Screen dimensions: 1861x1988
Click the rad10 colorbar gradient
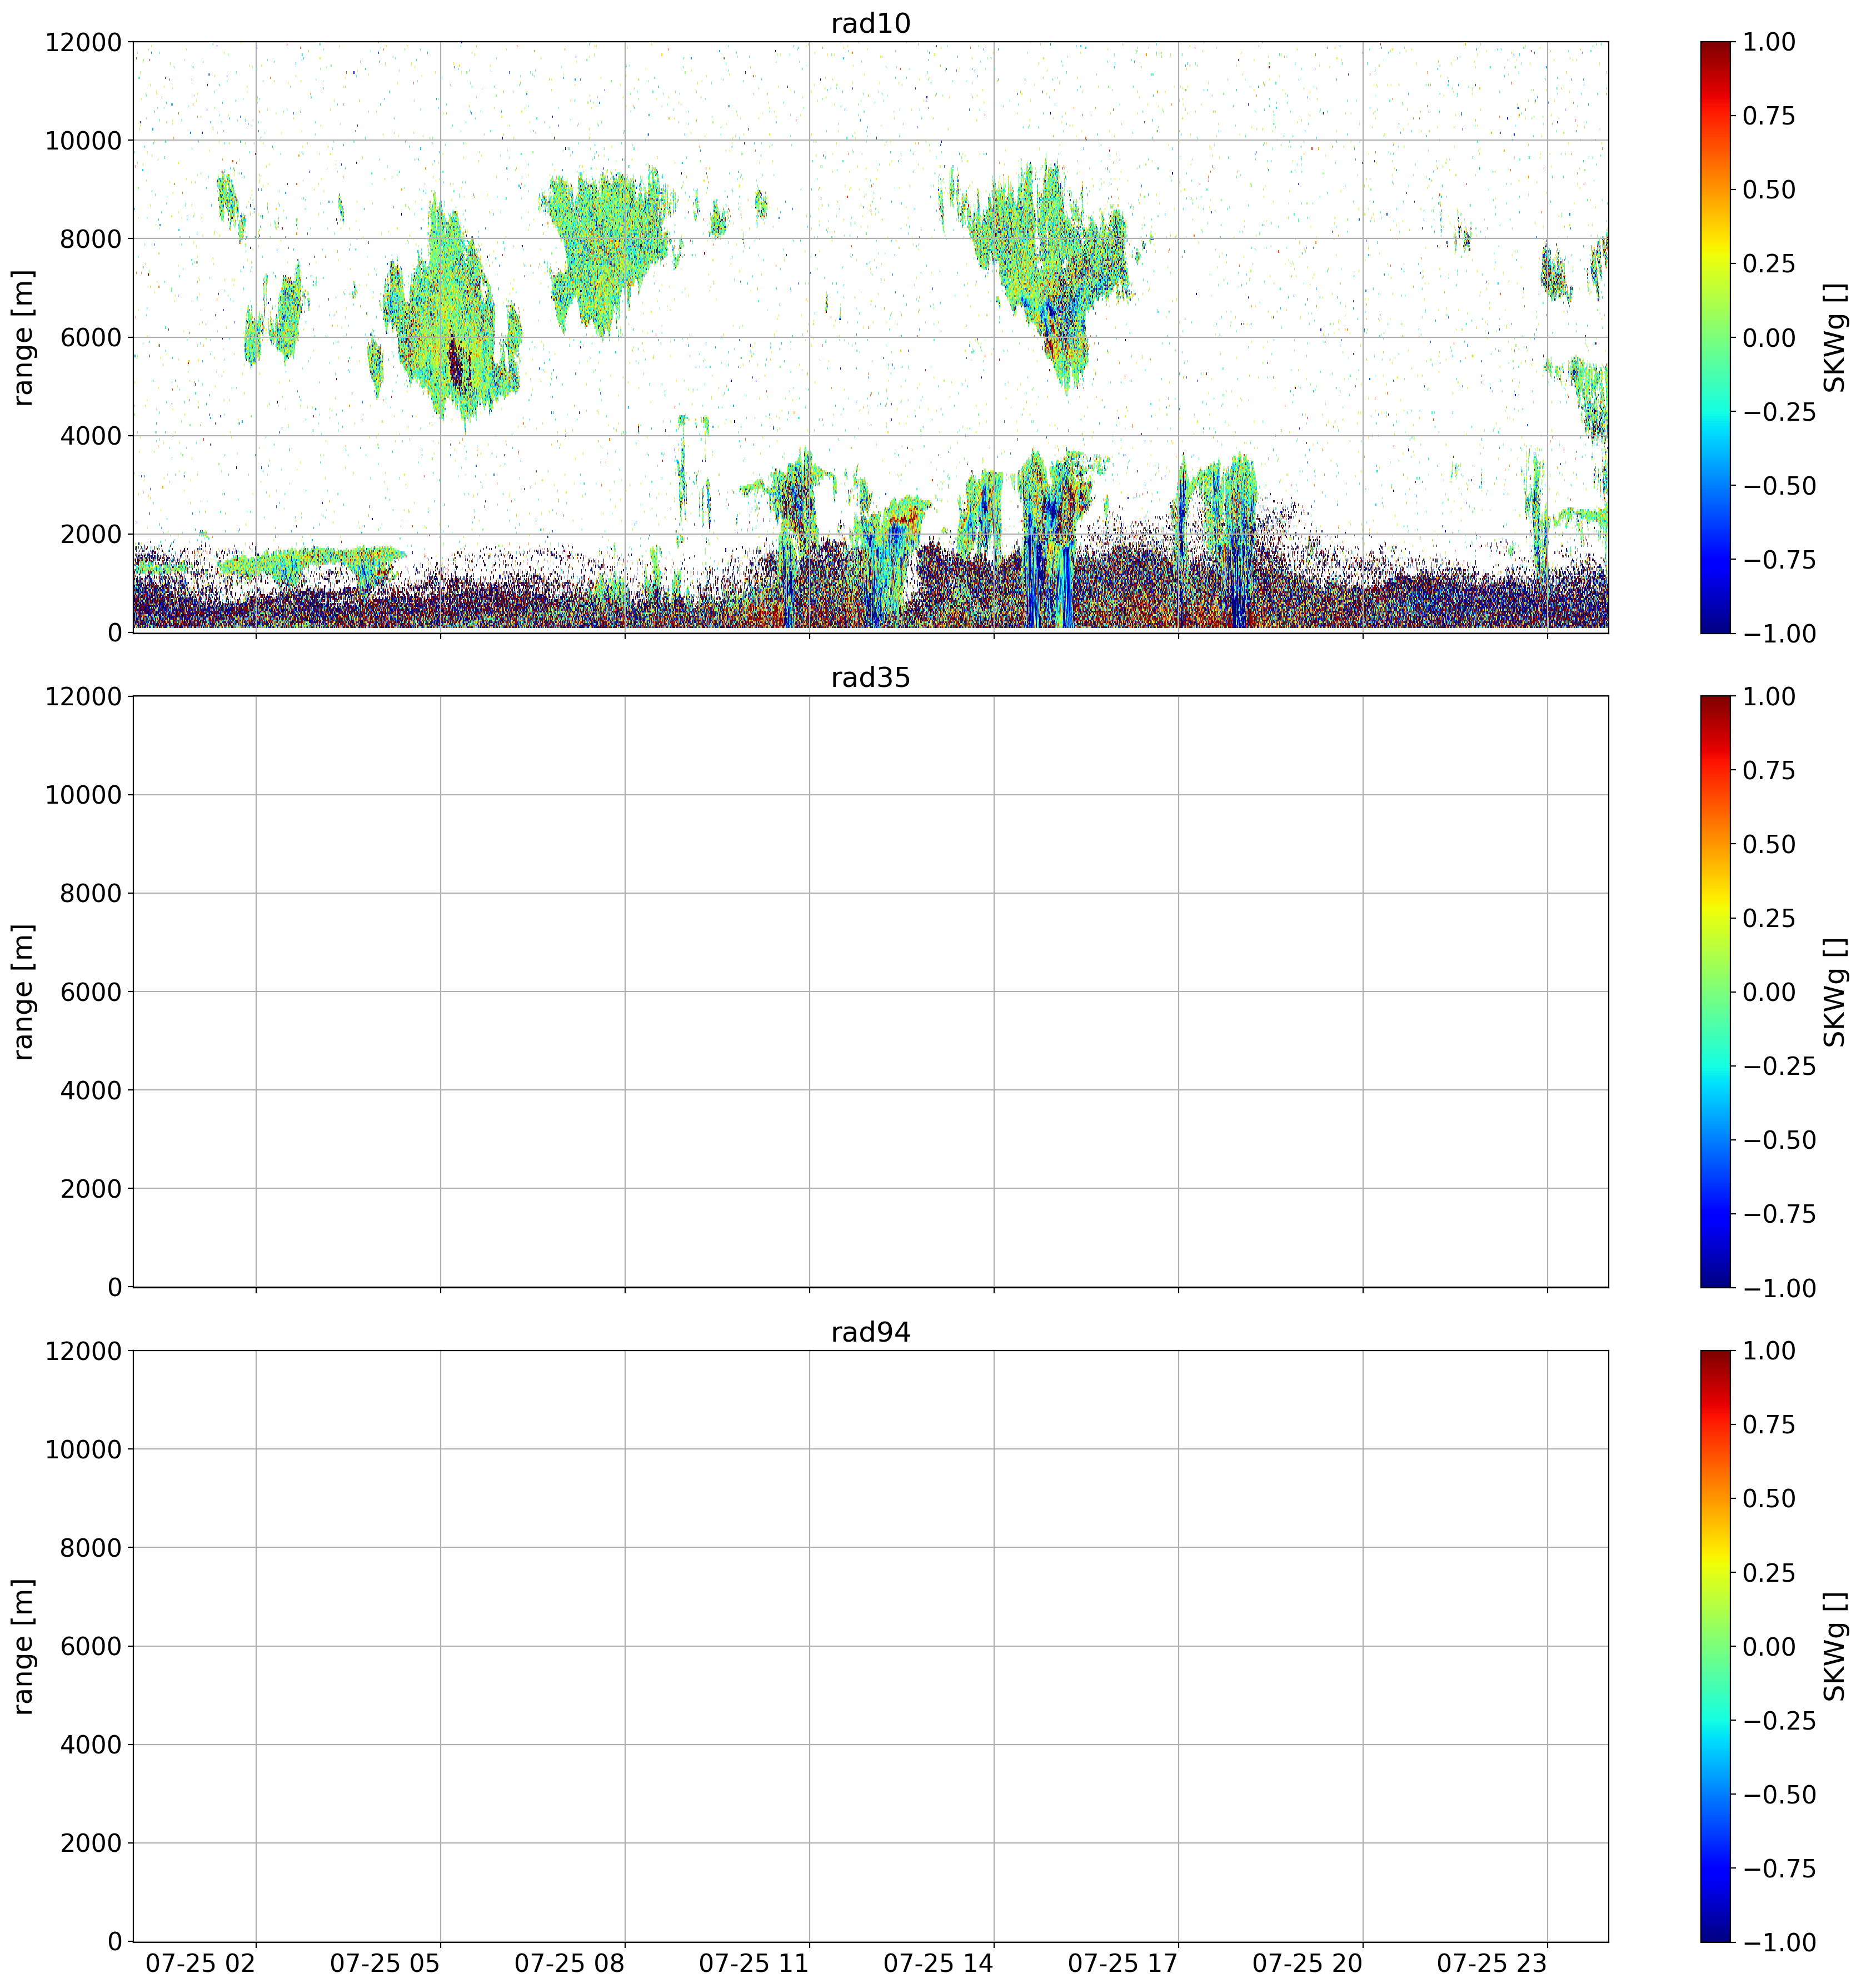(1715, 337)
